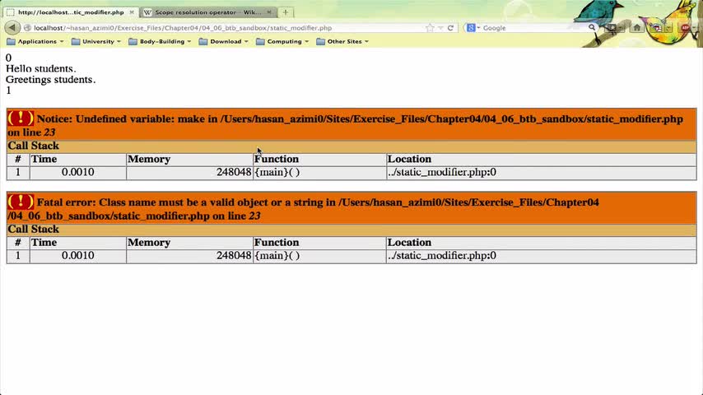Click the URL address bar field
703x395 pixels.
(224, 28)
